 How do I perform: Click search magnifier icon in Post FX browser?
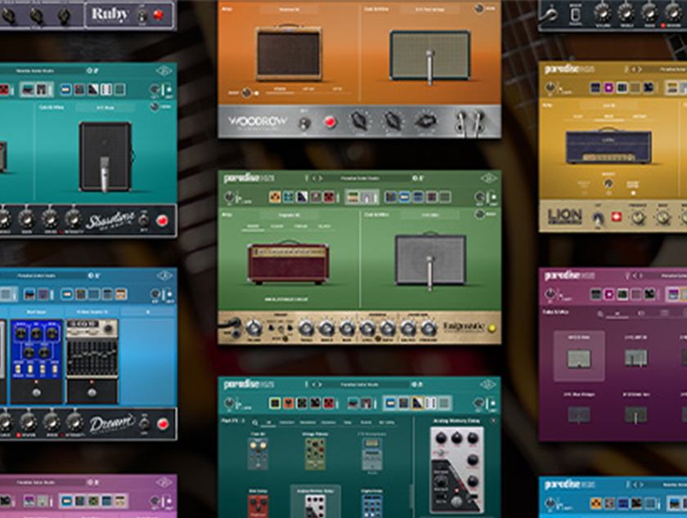pyautogui.click(x=255, y=422)
